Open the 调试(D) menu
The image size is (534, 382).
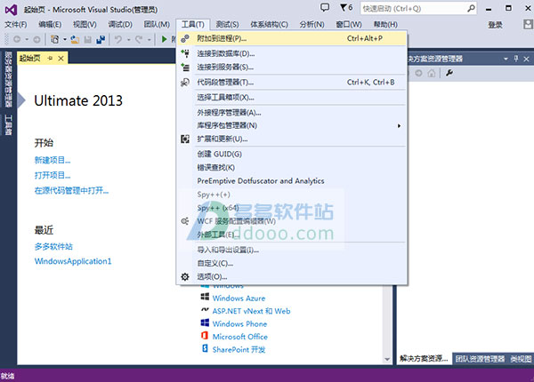(x=120, y=25)
